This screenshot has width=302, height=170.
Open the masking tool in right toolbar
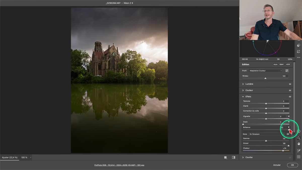298,45
